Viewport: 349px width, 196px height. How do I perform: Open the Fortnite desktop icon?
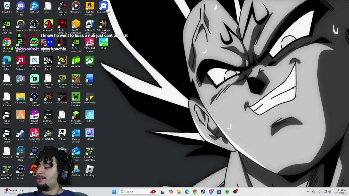click(x=90, y=117)
